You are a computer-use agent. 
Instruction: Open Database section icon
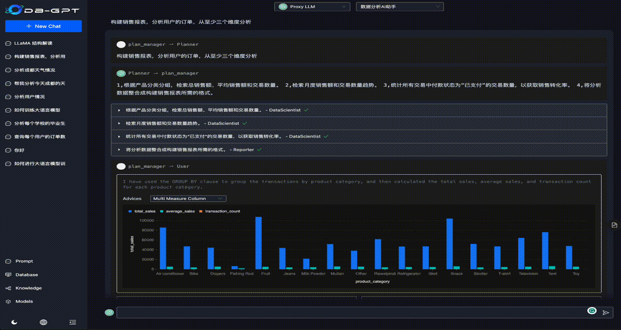8,275
